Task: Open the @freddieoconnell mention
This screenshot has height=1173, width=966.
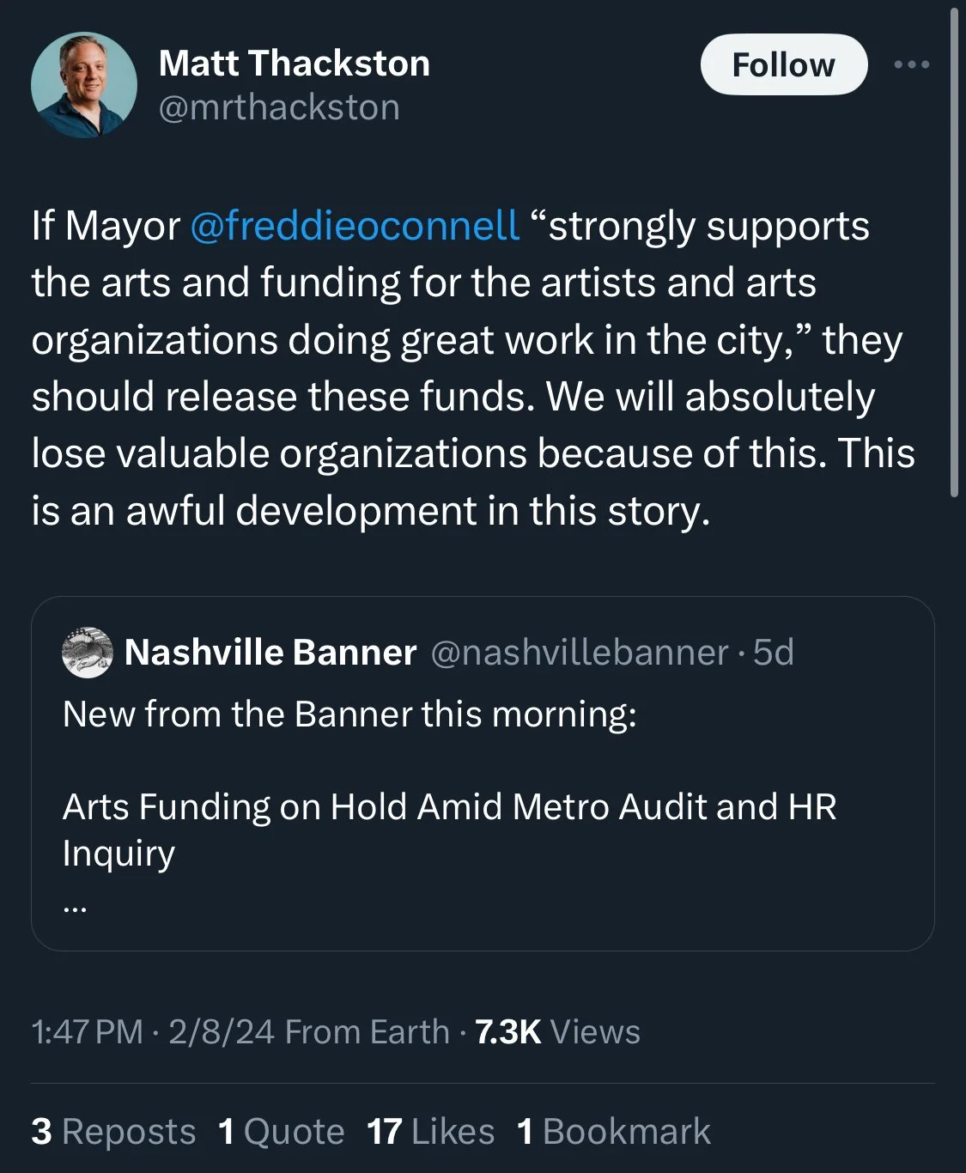Action: point(354,226)
